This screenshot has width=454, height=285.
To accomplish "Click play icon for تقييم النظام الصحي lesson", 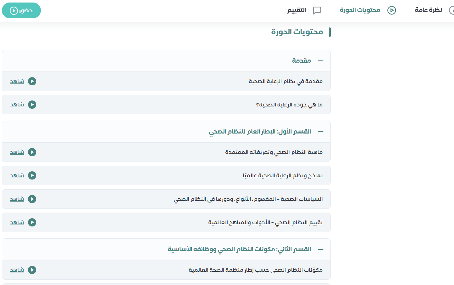I will point(32,222).
